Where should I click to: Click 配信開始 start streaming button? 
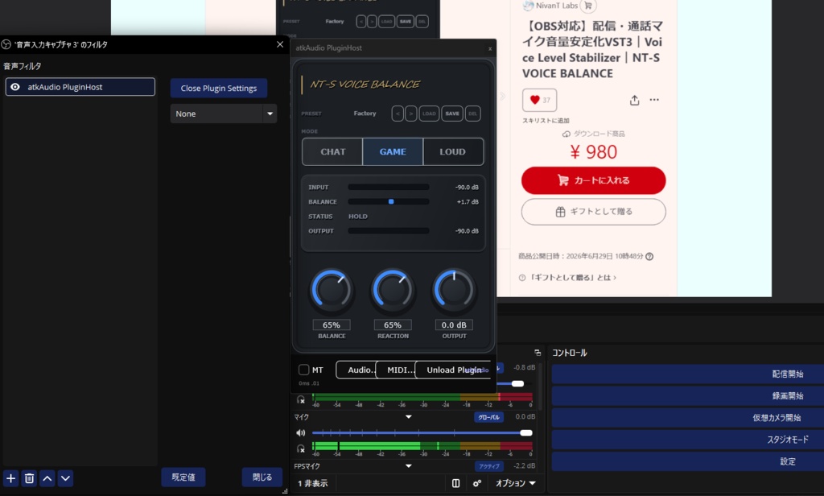[688, 374]
